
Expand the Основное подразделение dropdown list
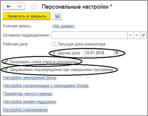tap(130, 35)
